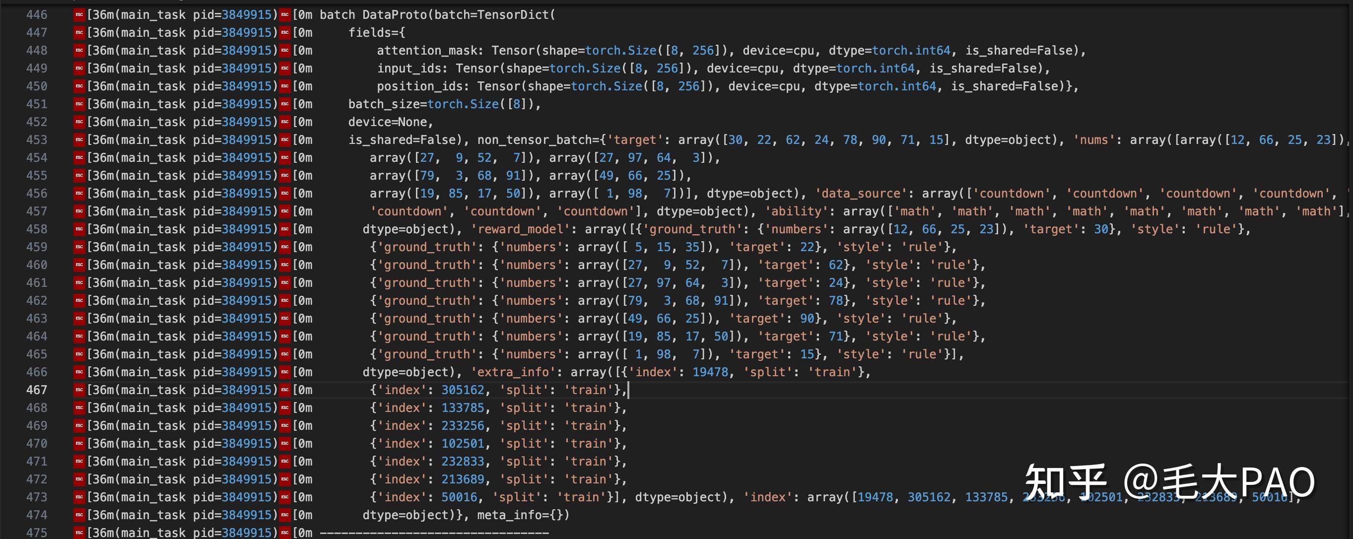Screen dimensions: 1353x539
Task: Select line number 467 in the gutter
Action: point(37,390)
